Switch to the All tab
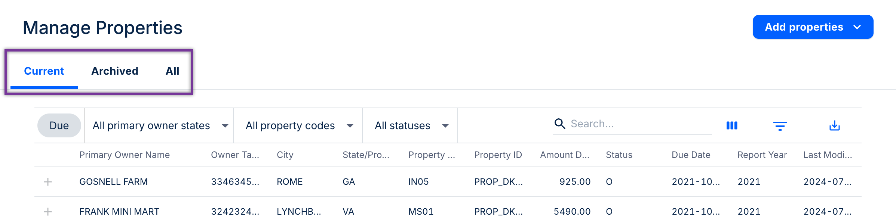The width and height of the screenshot is (896, 224). pyautogui.click(x=172, y=71)
